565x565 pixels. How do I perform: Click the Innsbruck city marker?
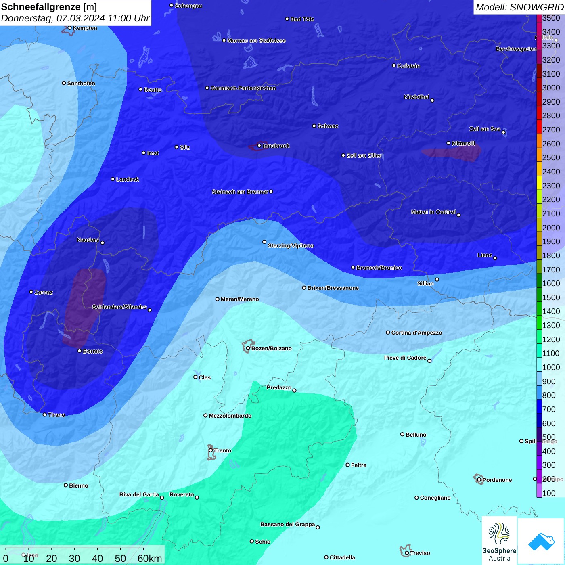(259, 146)
